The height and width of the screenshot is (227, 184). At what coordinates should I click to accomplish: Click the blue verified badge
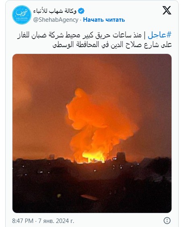coord(81,11)
